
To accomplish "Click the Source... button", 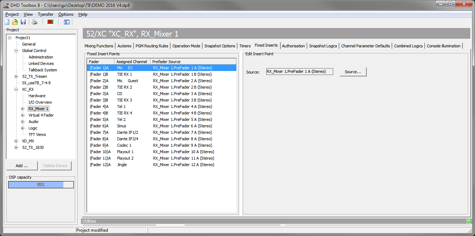I will coord(352,71).
